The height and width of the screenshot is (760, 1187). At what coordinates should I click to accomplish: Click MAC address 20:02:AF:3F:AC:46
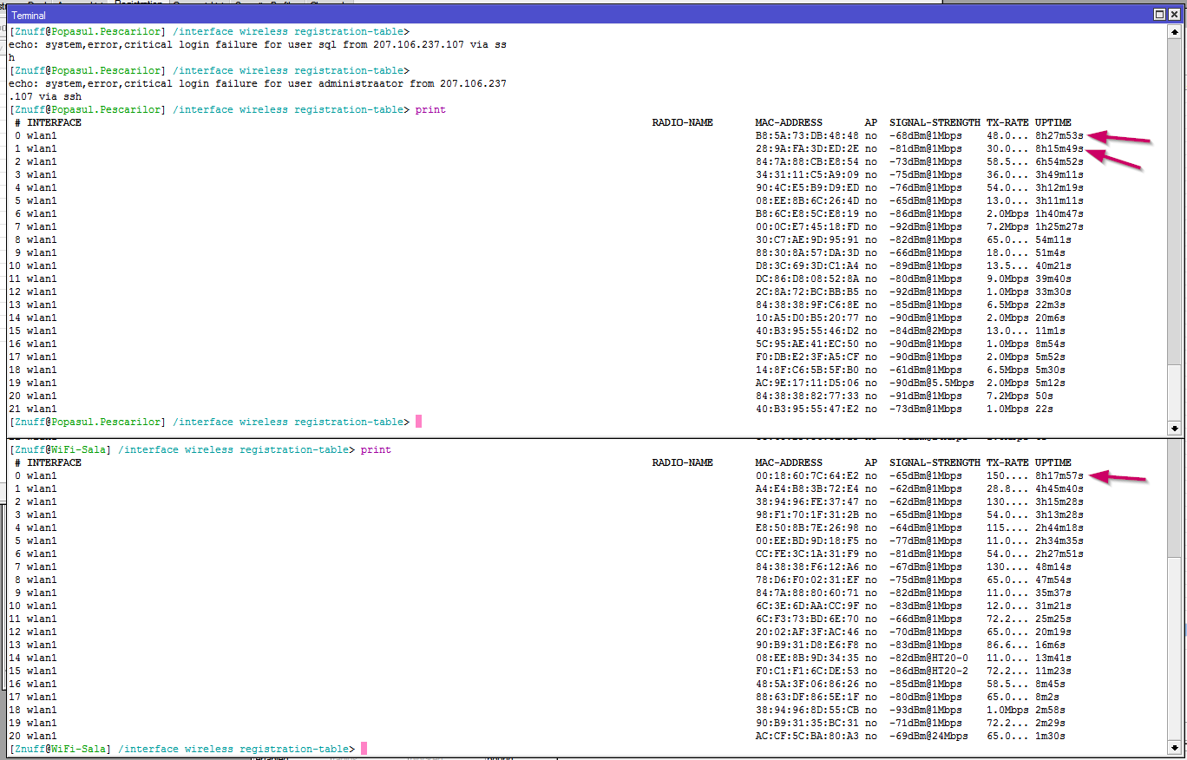tap(807, 632)
